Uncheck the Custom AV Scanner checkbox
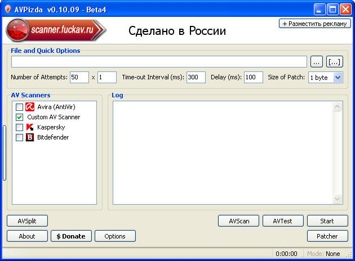This screenshot has width=355, height=261. [x=20, y=117]
